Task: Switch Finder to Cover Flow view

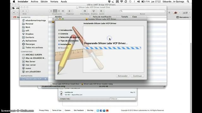Action: click(x=63, y=11)
